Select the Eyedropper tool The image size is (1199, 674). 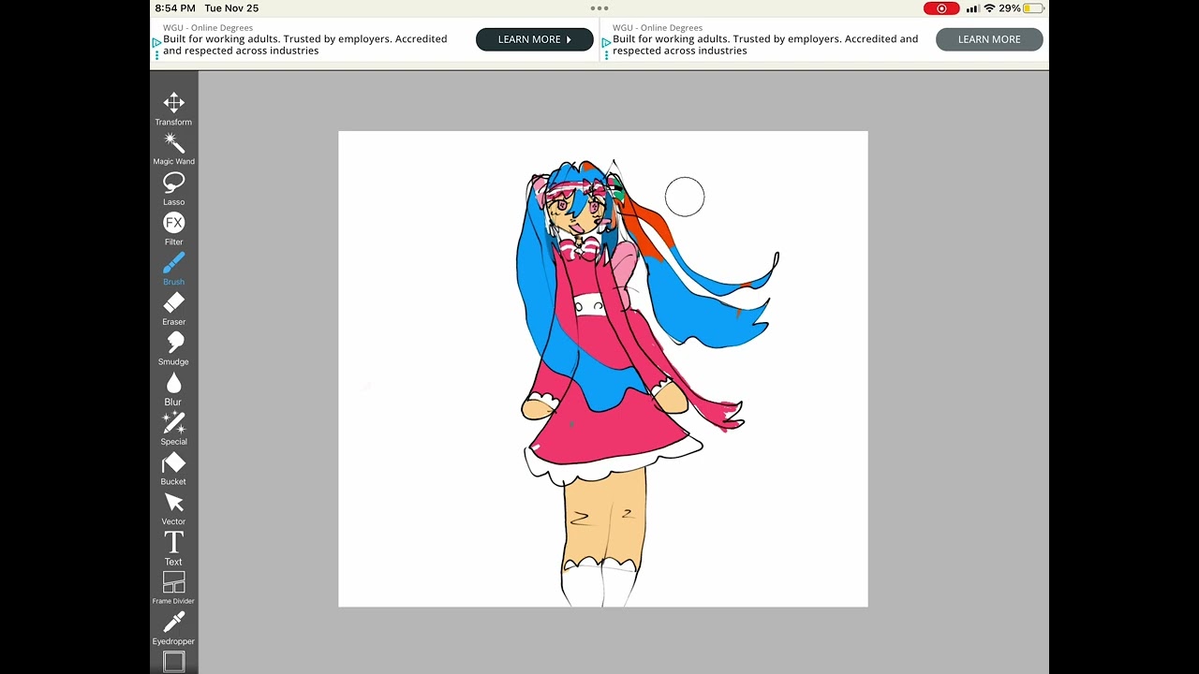[173, 629]
